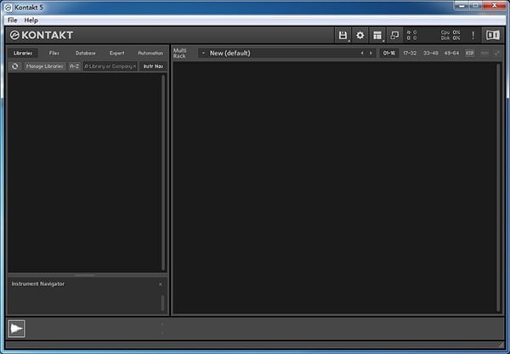
Task: Click the Instrument Navigator title
Action: tap(38, 284)
